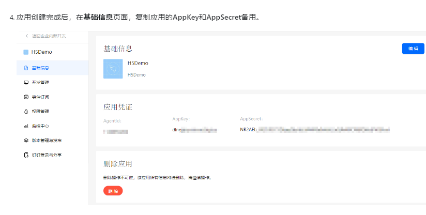Screen dimensions: 426x215
Task: Navigate to 版本管理与发布
Action: pyautogui.click(x=47, y=141)
